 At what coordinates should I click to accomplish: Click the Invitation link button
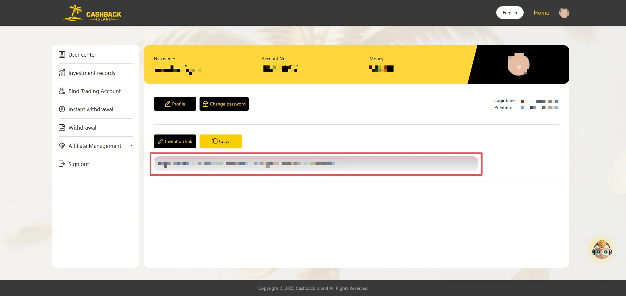[x=175, y=141]
